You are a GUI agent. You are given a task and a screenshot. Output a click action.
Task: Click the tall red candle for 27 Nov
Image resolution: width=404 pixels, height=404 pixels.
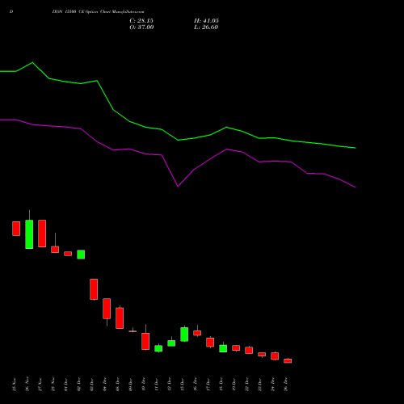coord(42,234)
